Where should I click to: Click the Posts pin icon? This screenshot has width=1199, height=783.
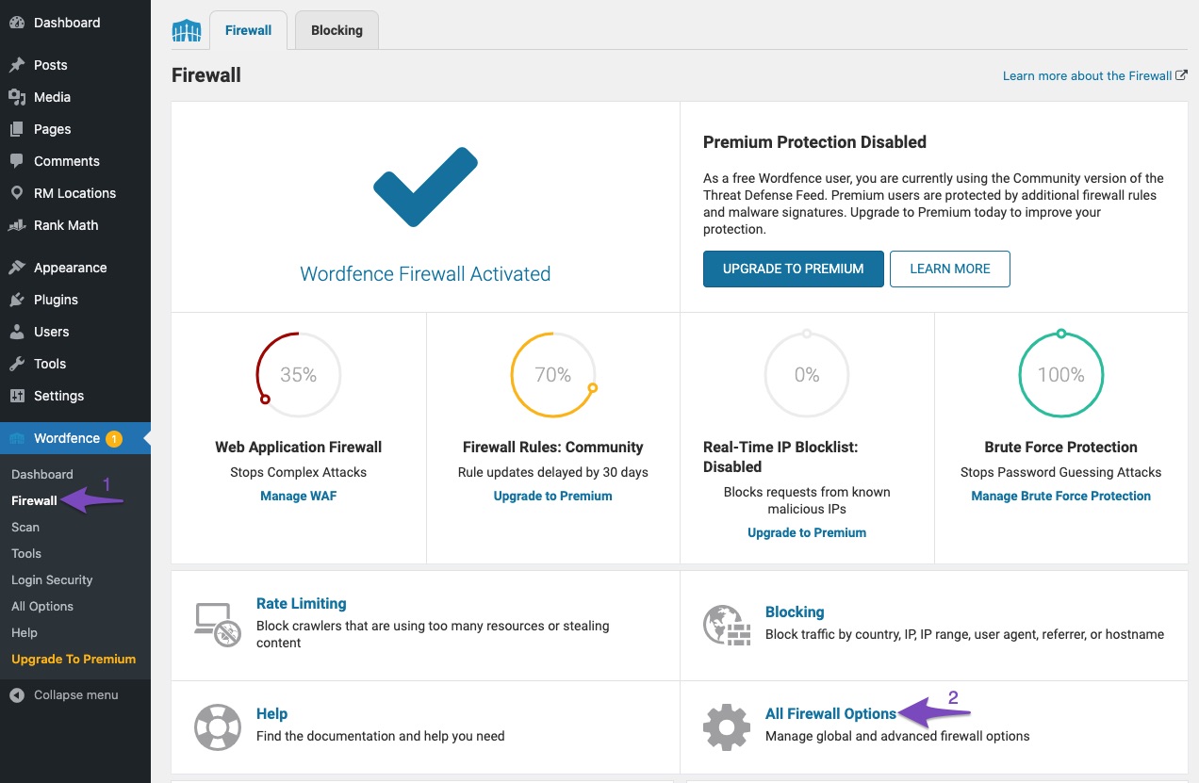pos(17,65)
